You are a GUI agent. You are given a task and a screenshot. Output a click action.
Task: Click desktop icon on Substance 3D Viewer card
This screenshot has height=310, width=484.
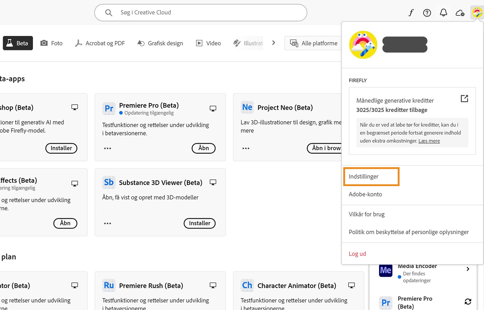click(213, 182)
